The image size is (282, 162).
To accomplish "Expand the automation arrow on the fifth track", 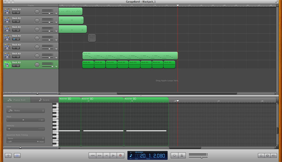I will click(56, 49).
